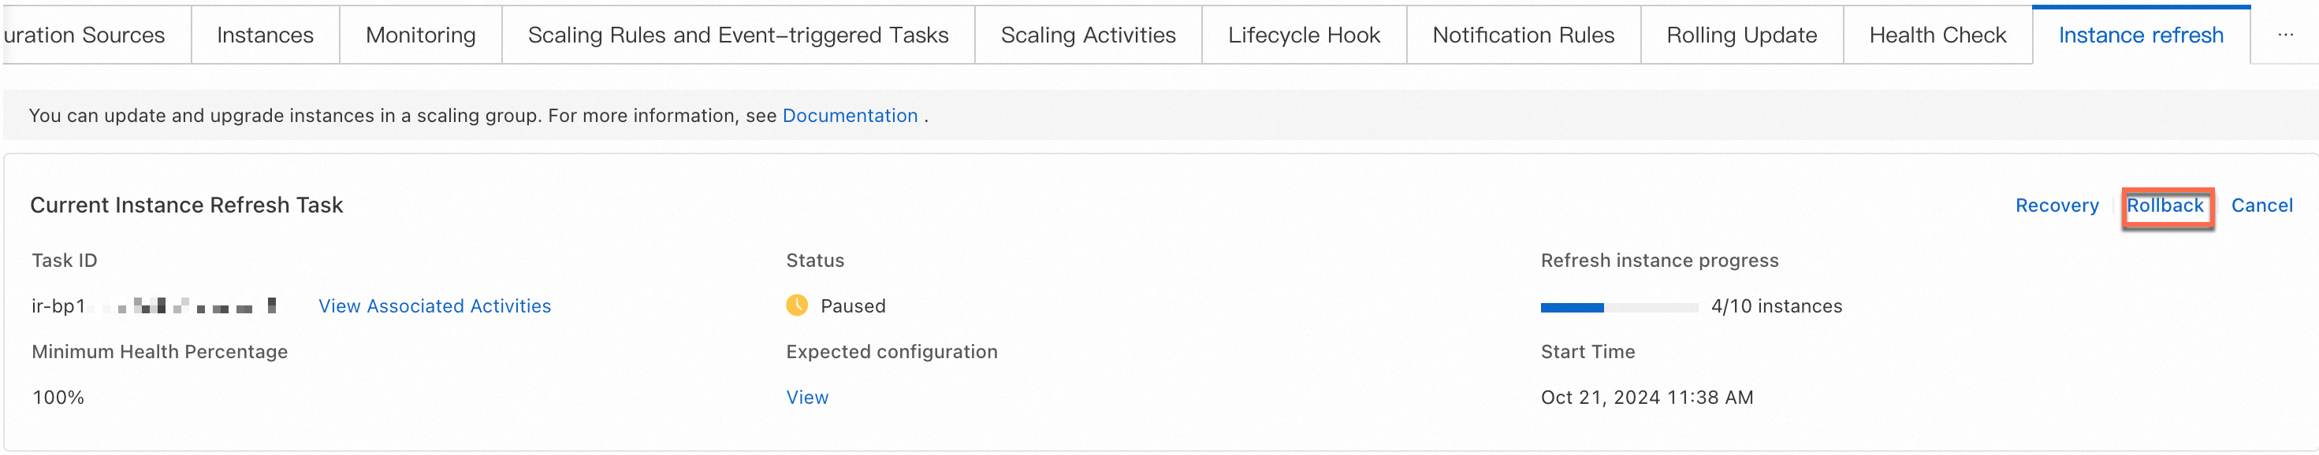Open the Monitoring tab
The width and height of the screenshot is (2319, 455).
point(420,35)
